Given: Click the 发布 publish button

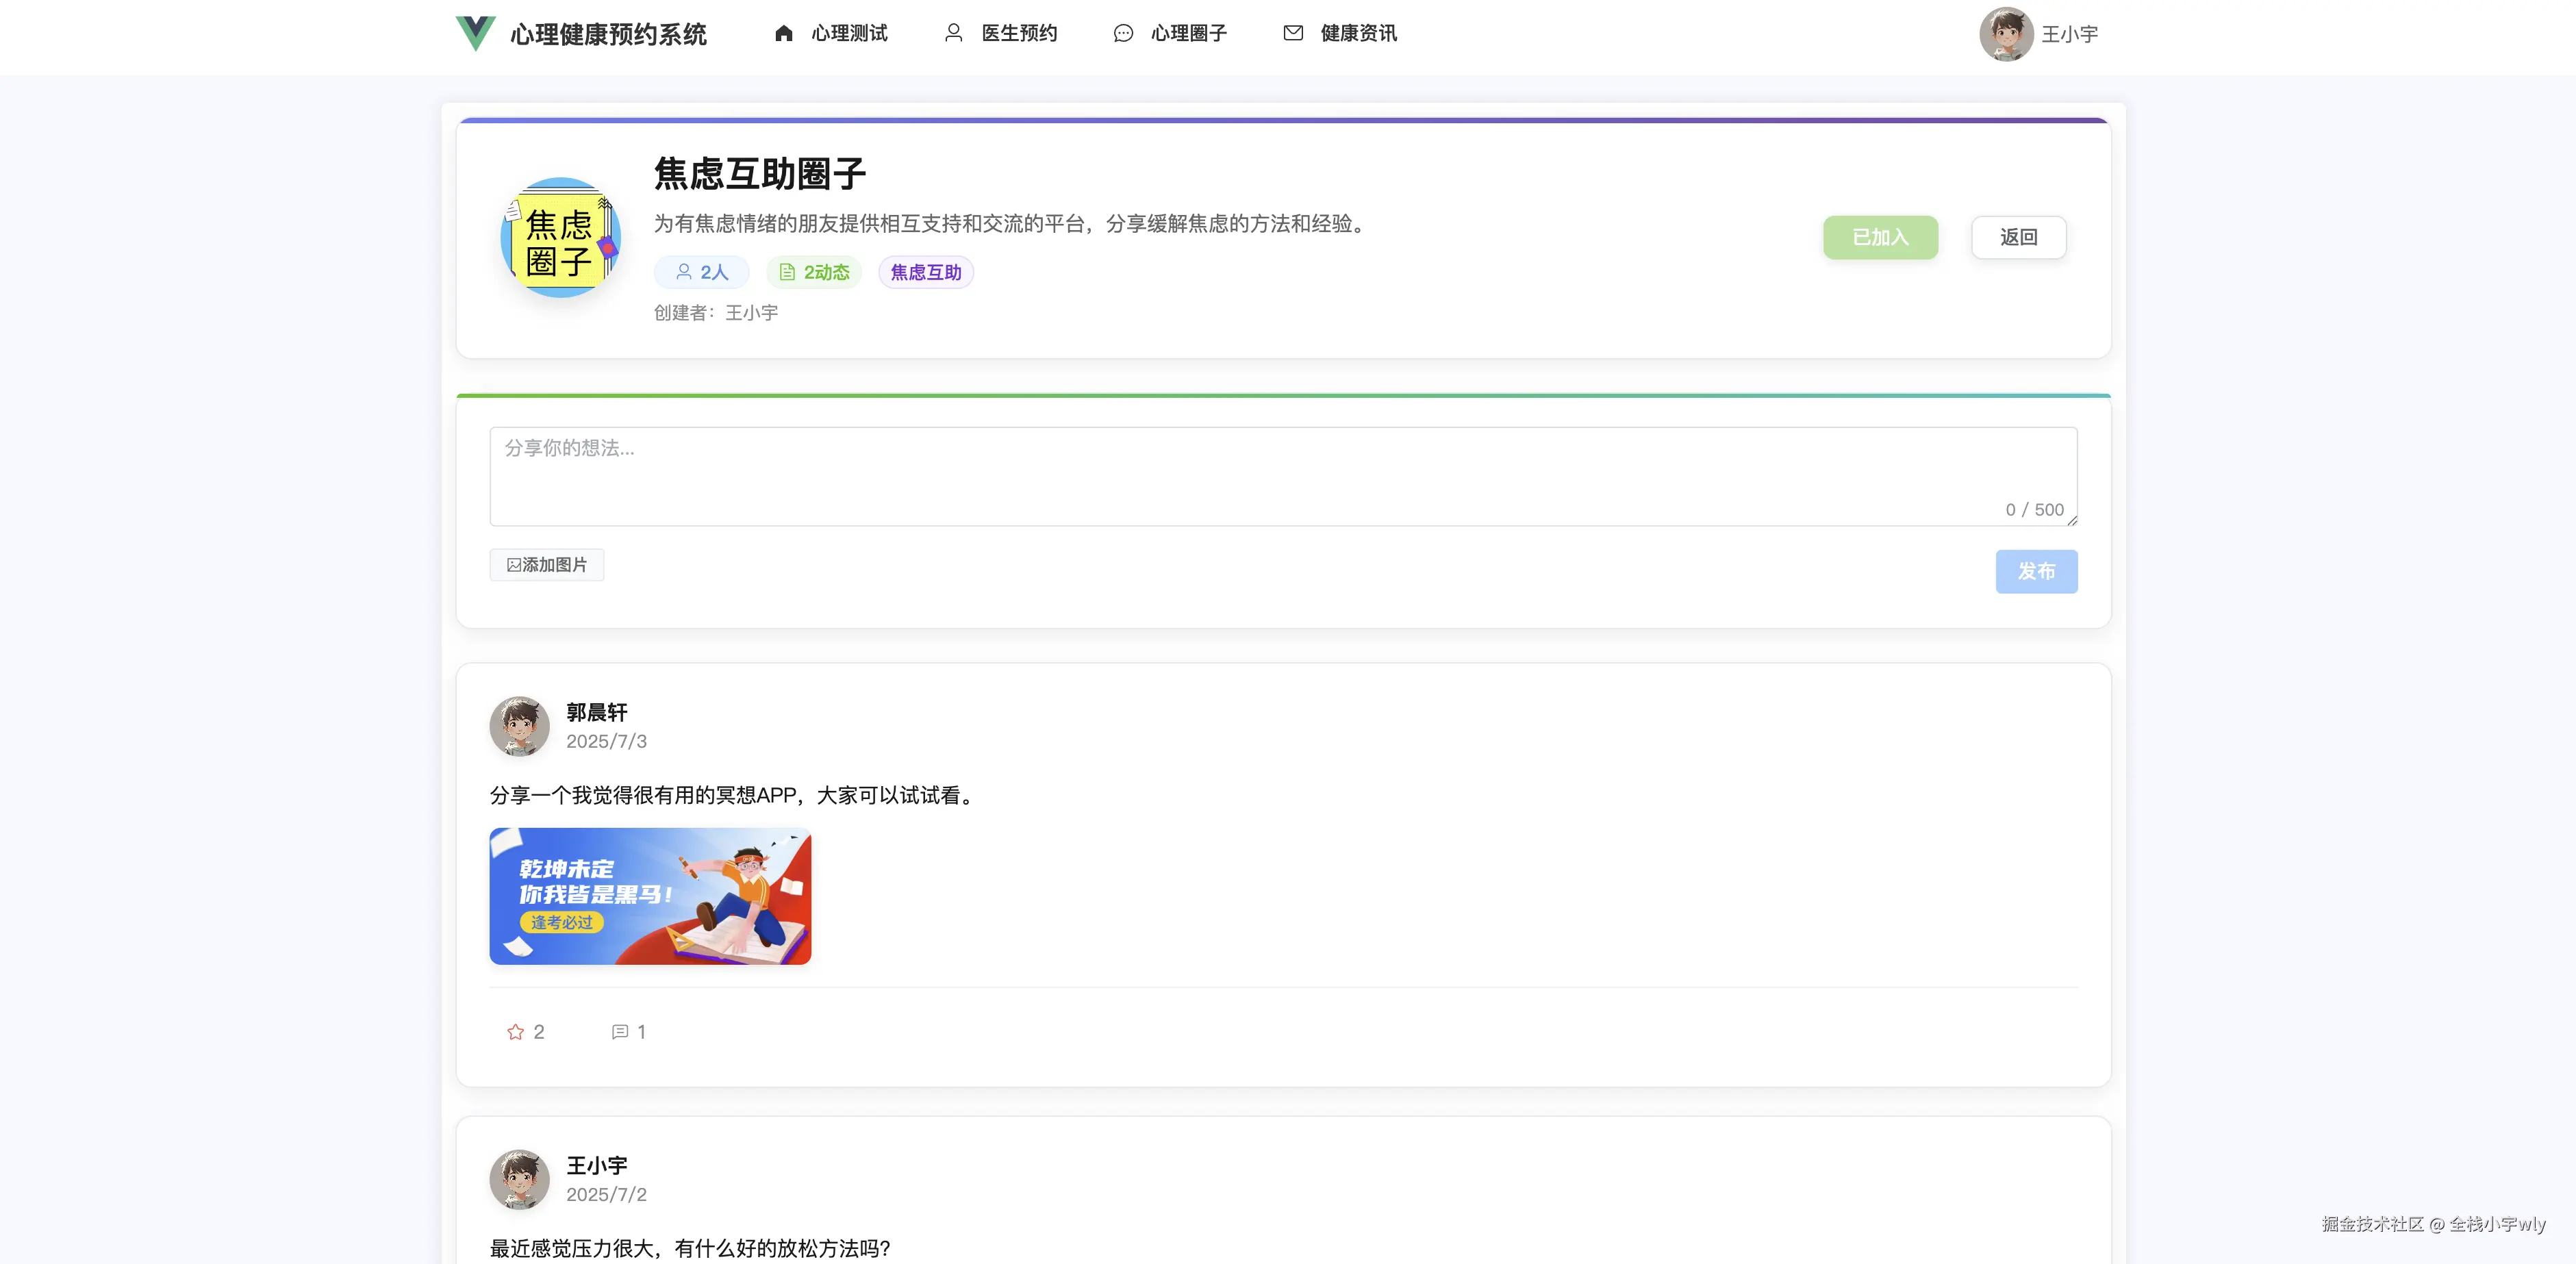Looking at the screenshot, I should (x=2036, y=571).
